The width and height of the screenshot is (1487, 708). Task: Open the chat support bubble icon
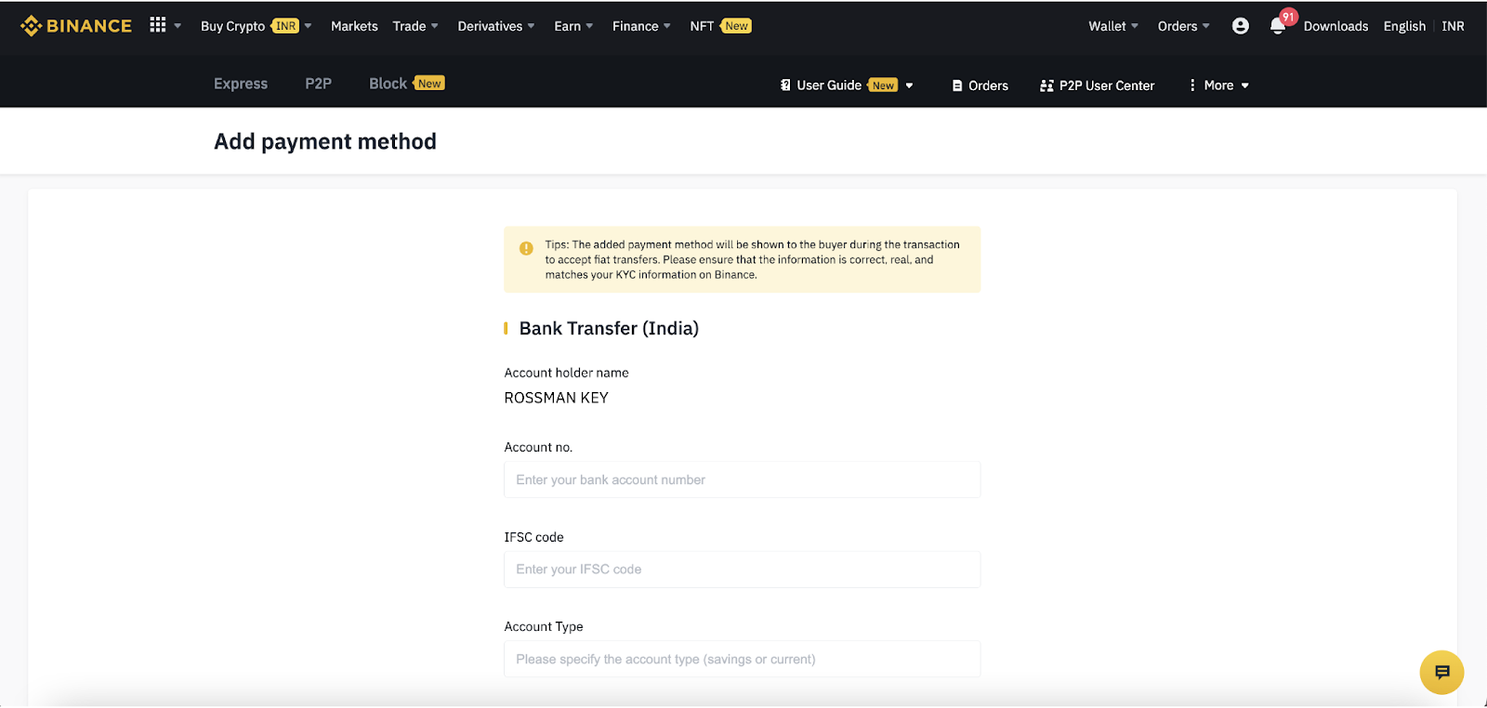pyautogui.click(x=1441, y=672)
